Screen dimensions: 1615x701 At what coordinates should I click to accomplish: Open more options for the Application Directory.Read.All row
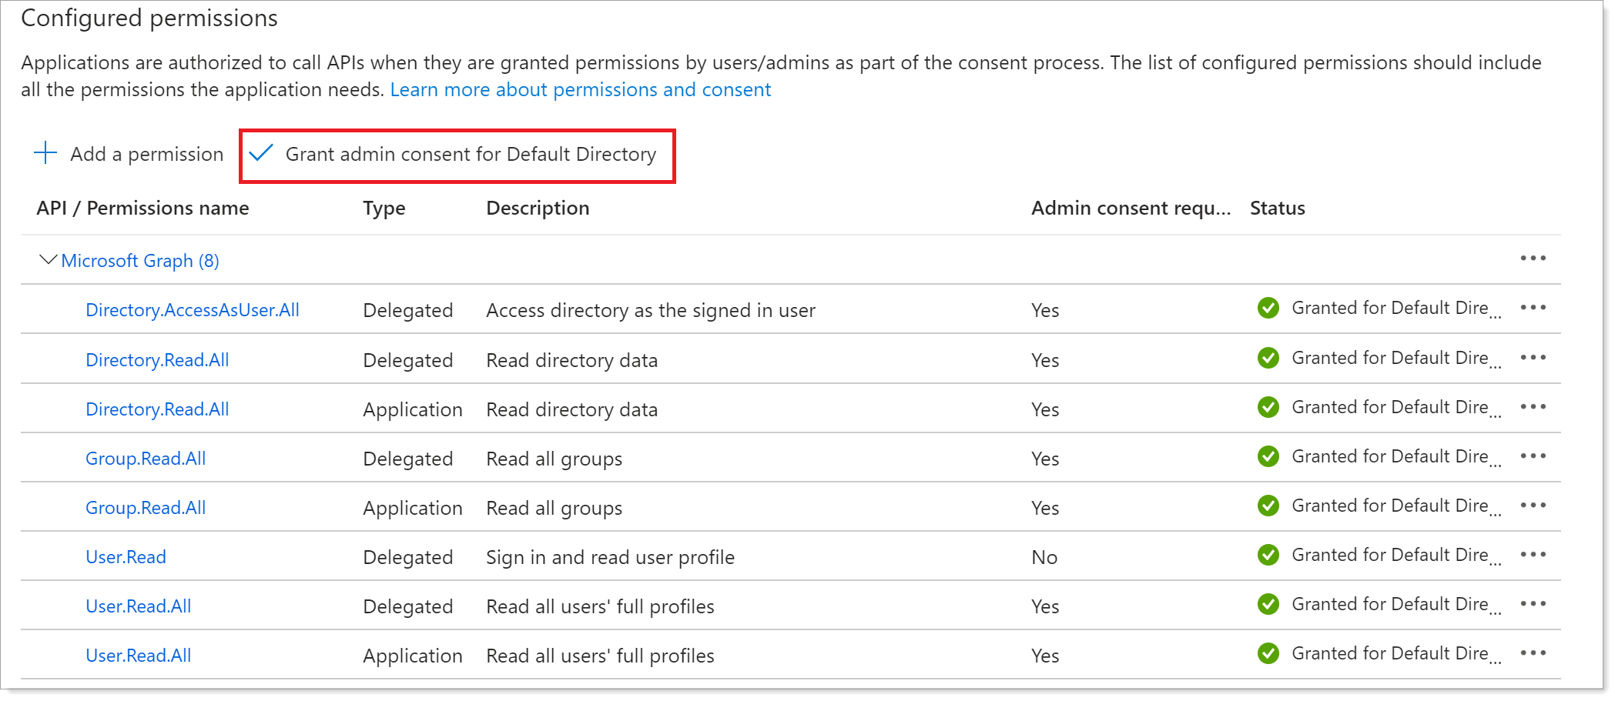[1533, 407]
